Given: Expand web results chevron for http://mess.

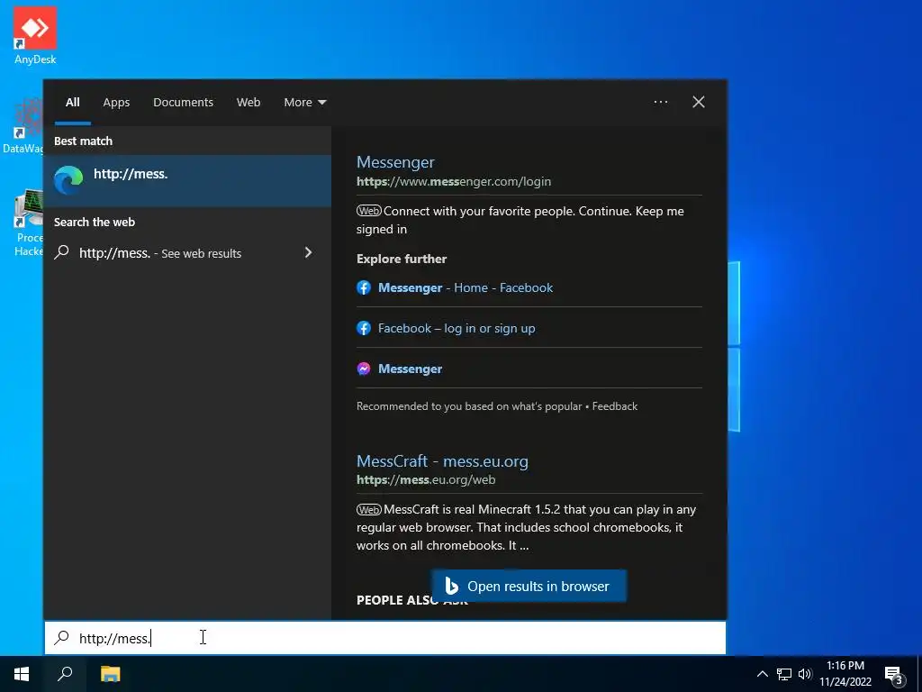Looking at the screenshot, I should (308, 252).
